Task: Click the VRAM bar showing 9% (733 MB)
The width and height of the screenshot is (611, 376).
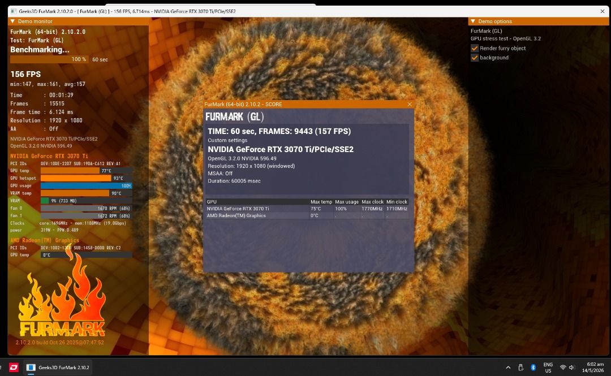Action: [86, 201]
